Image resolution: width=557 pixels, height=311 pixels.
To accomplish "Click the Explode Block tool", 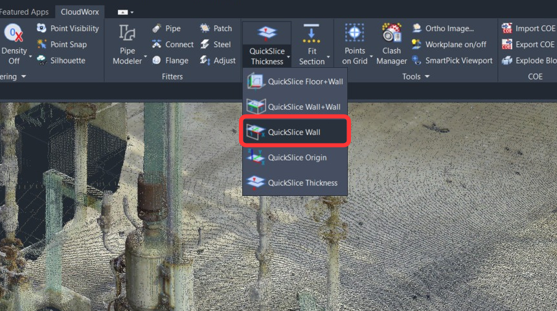I will coord(529,60).
